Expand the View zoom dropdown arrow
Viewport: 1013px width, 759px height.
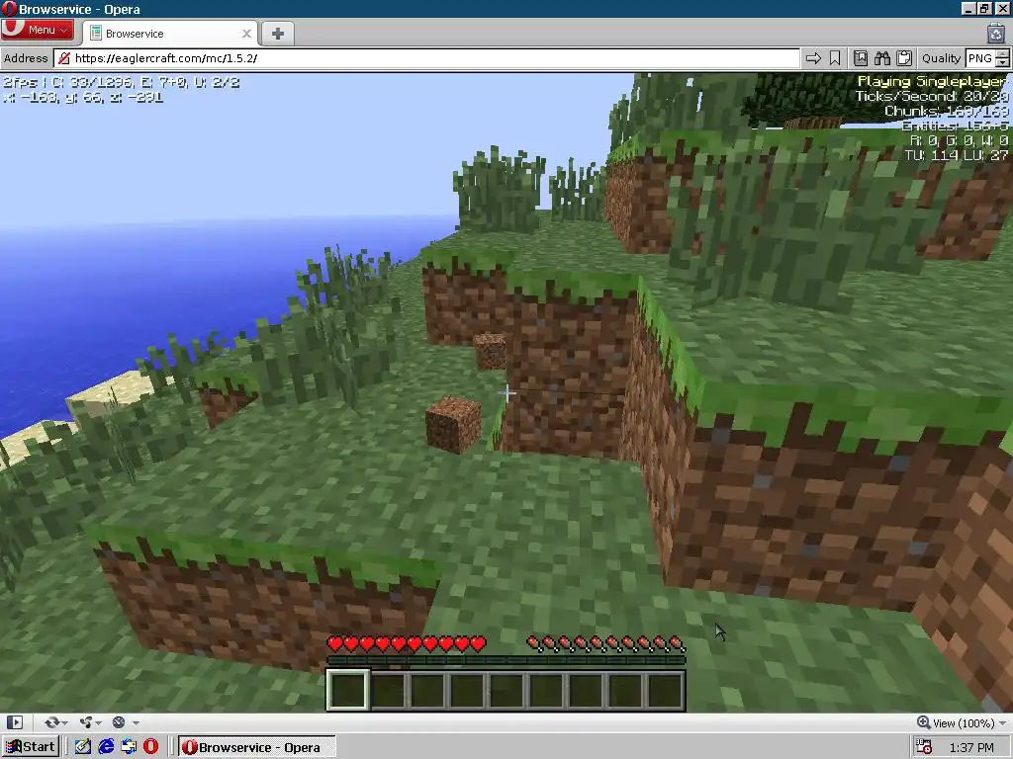[x=1003, y=722]
